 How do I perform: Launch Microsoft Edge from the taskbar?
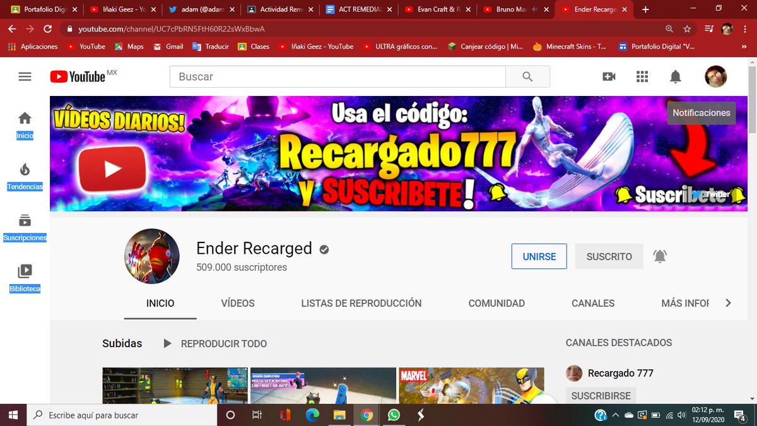pyautogui.click(x=312, y=415)
